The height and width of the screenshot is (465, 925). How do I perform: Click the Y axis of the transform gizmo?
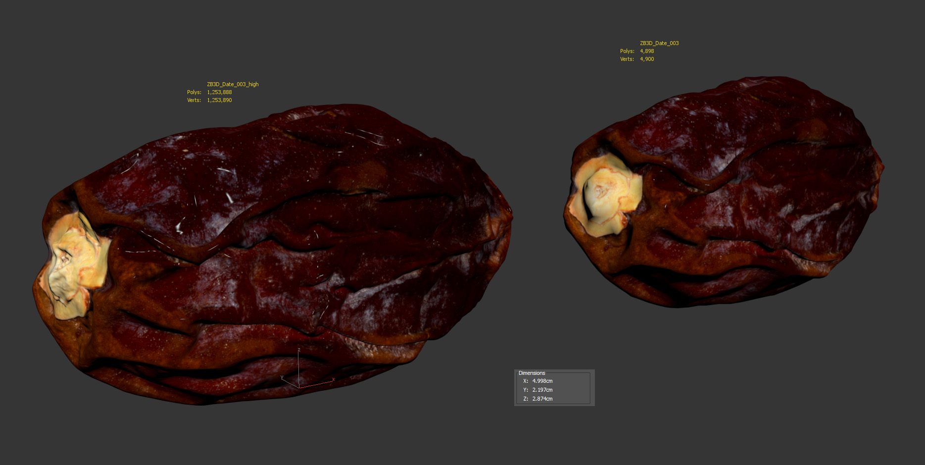point(290,382)
